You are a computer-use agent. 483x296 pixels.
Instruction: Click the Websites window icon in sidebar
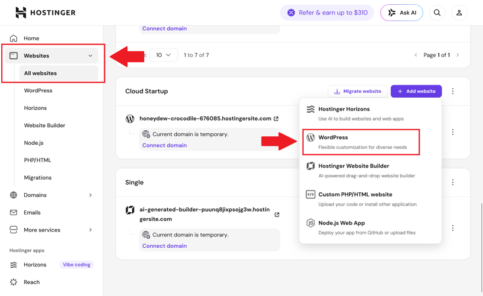pos(13,55)
